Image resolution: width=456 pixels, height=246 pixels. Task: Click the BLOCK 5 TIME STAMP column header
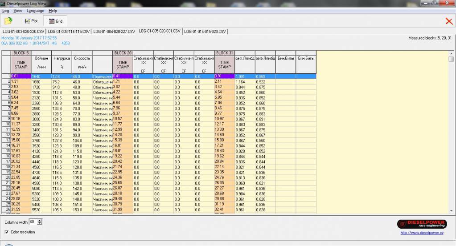21,65
